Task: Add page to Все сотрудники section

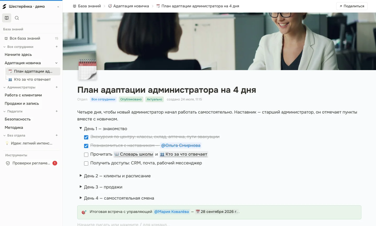Action: [x=57, y=47]
